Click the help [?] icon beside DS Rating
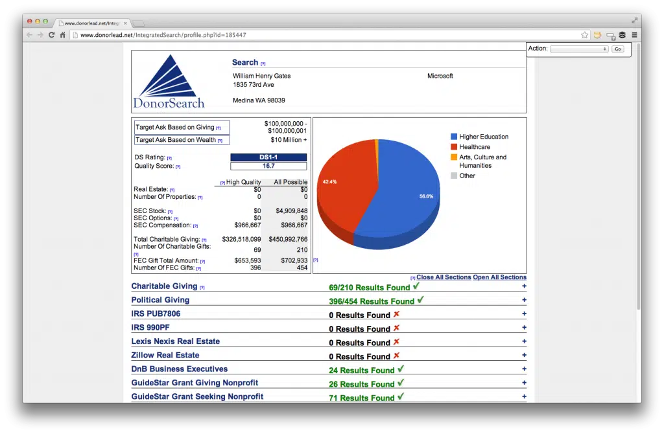Image resolution: width=664 pixels, height=434 pixels. (x=169, y=158)
